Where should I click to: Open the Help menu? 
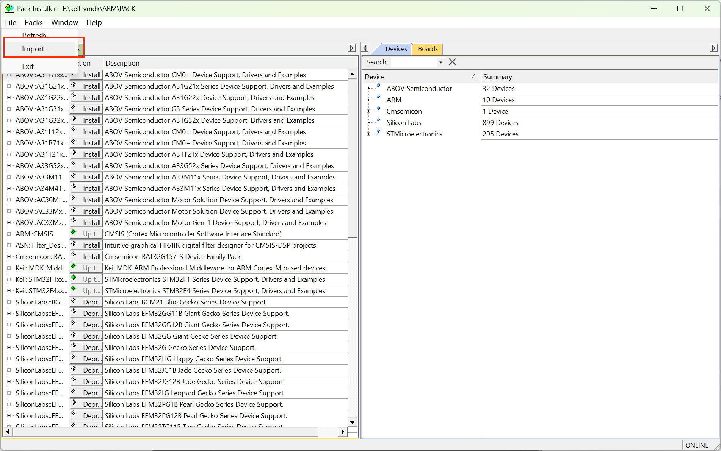[x=94, y=22]
